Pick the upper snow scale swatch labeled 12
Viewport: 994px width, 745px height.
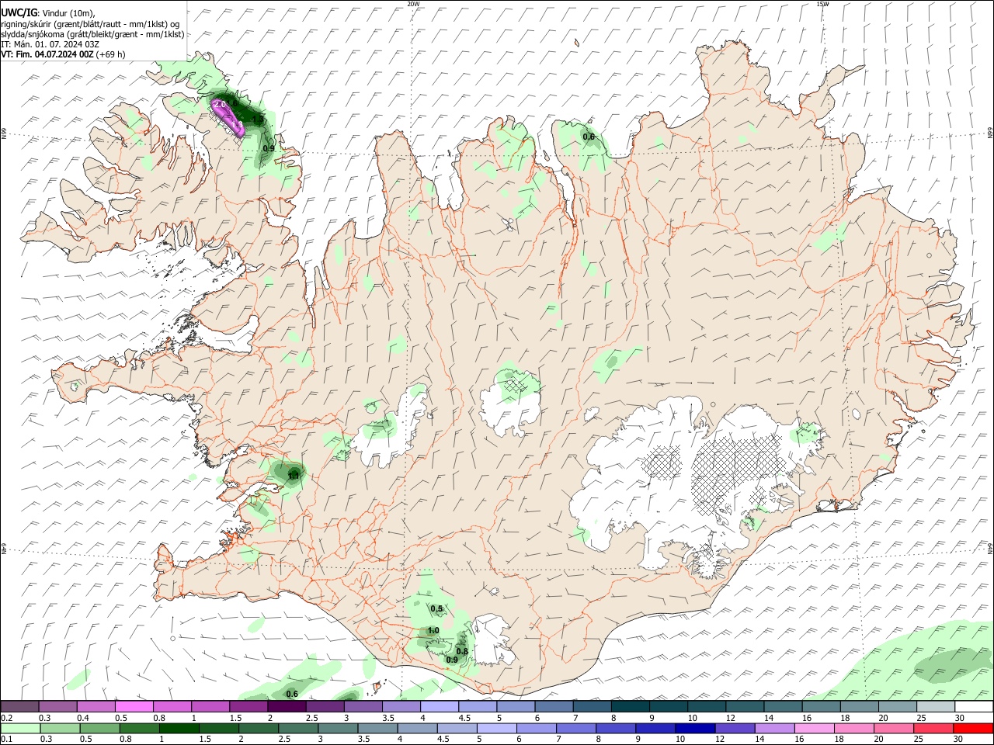click(745, 706)
